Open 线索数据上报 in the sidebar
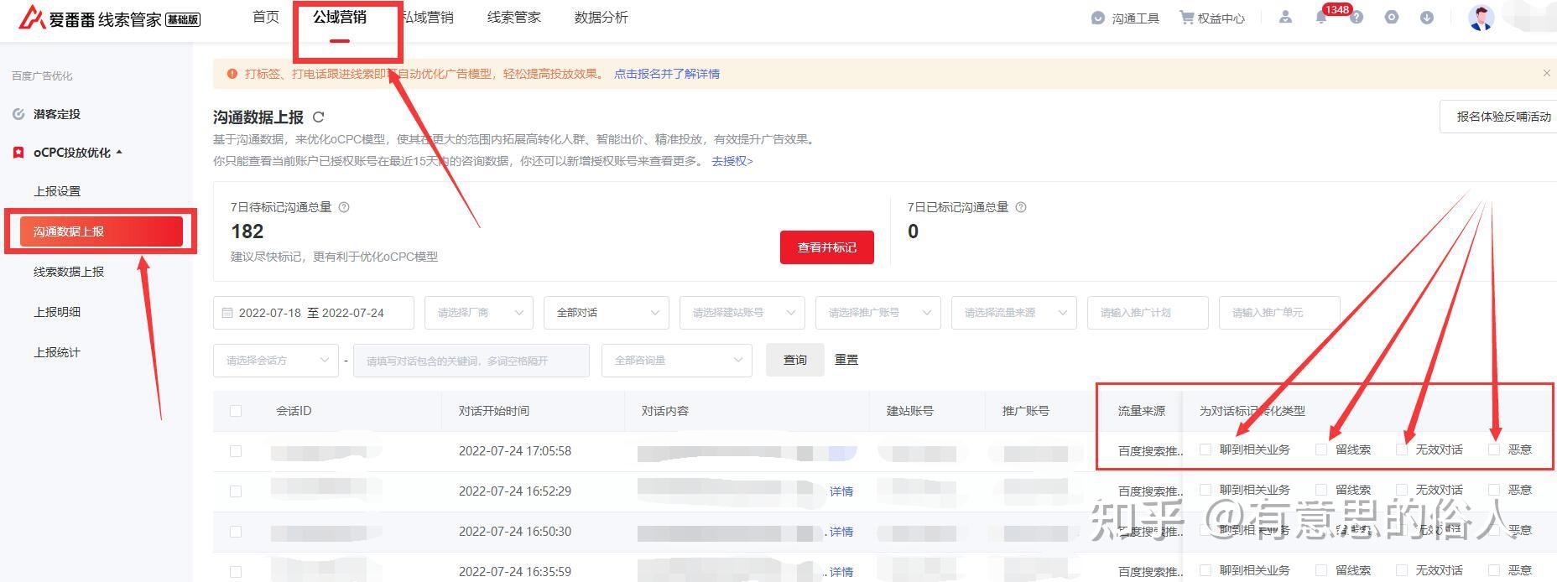 pyautogui.click(x=69, y=272)
